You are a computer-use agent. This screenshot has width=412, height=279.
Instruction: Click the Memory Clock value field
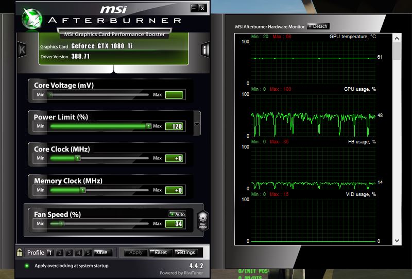click(174, 190)
